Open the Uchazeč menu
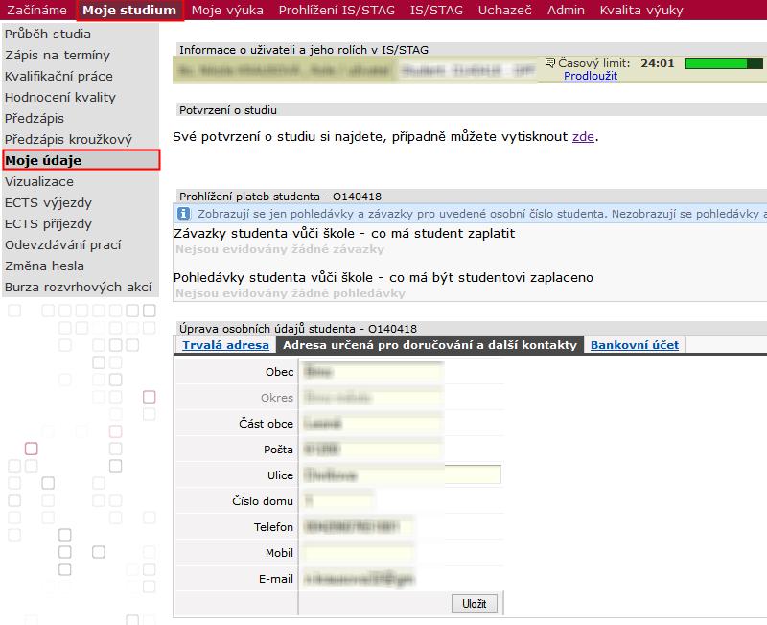This screenshot has width=767, height=625. (x=505, y=10)
